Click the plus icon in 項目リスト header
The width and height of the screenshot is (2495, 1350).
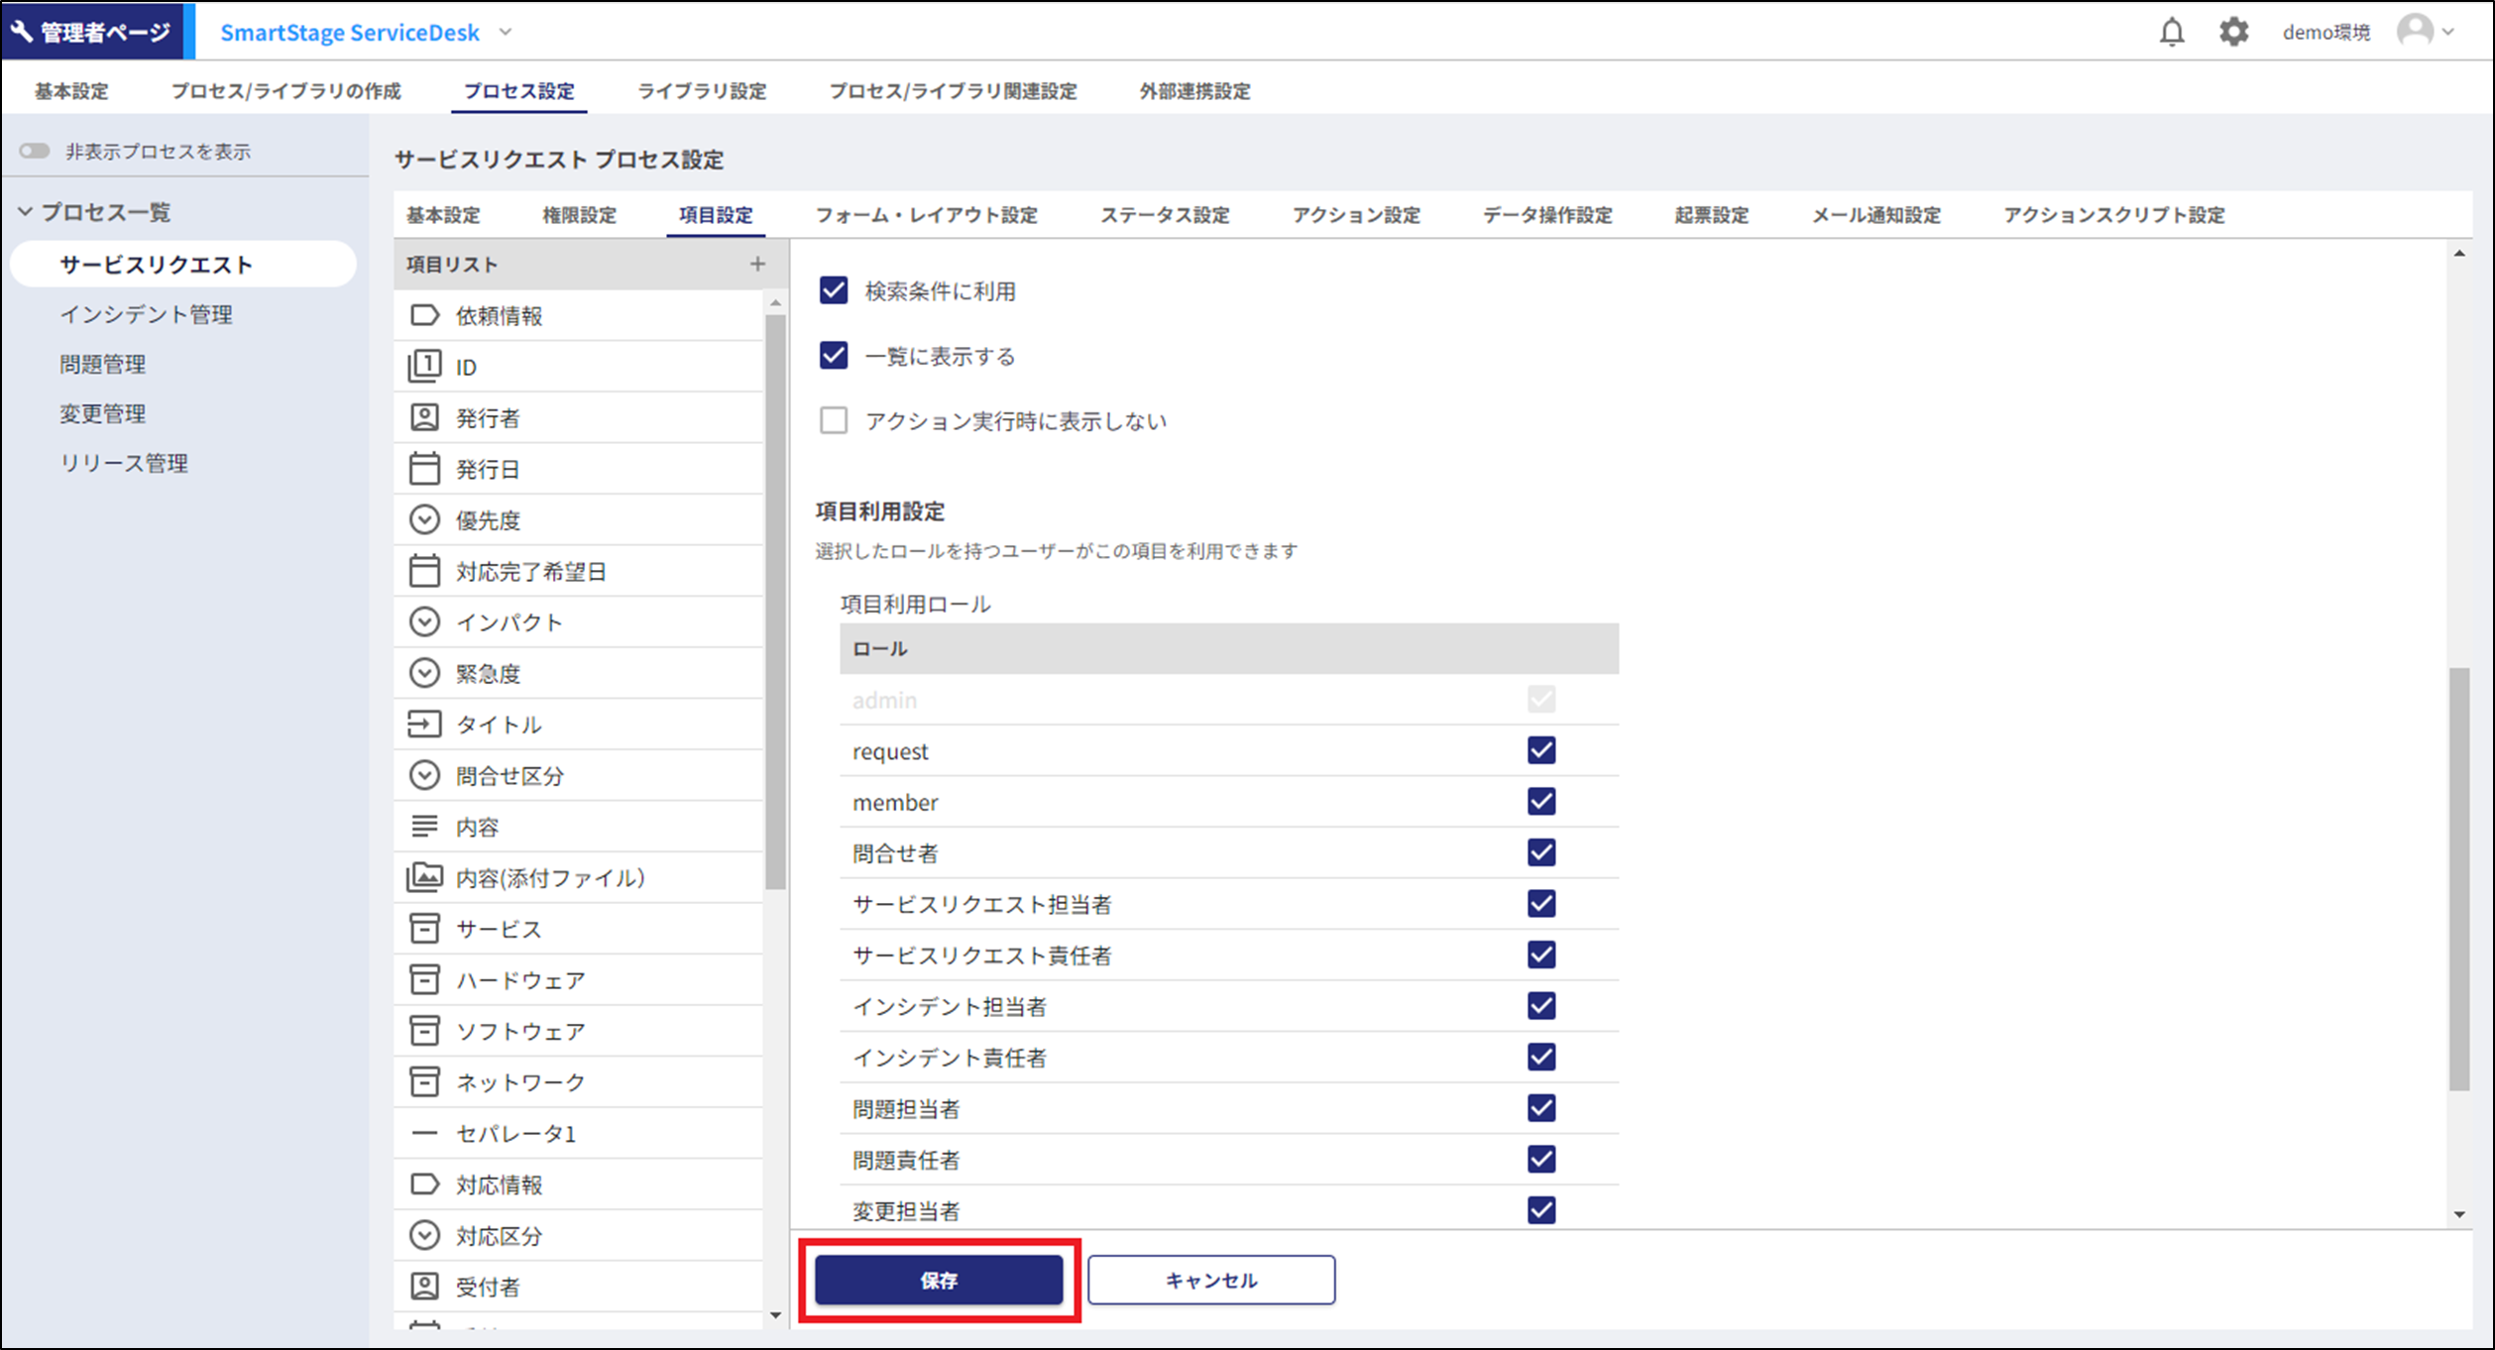pos(757,265)
